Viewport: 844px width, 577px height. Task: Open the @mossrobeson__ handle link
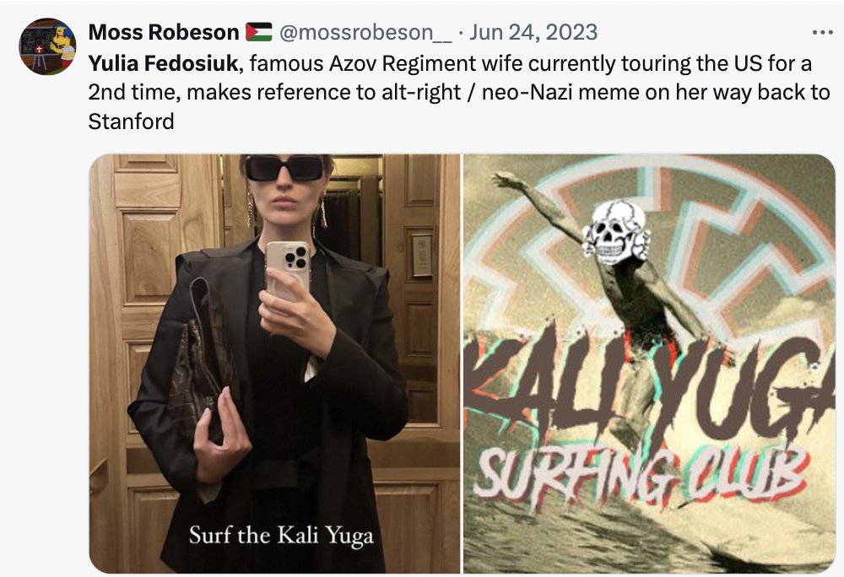pyautogui.click(x=365, y=32)
